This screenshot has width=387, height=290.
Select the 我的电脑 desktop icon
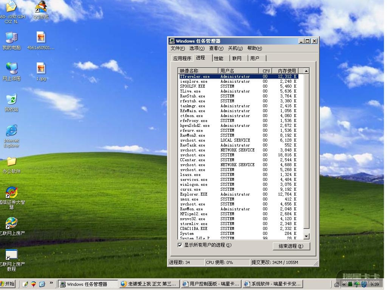[x=11, y=38]
